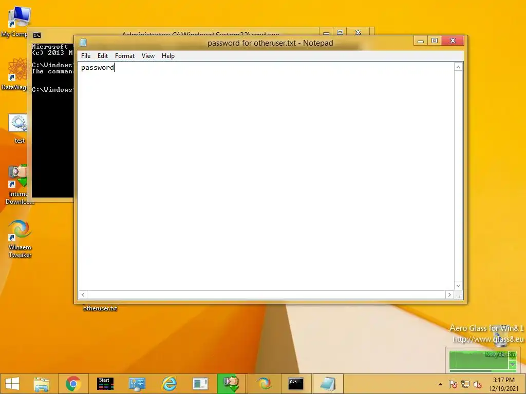Open the volume tray icon
This screenshot has height=394, width=526.
coord(478,384)
